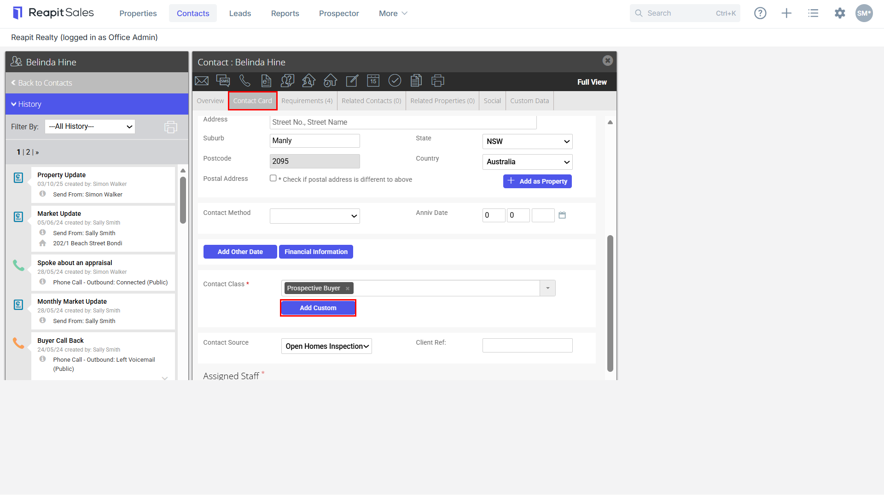Click the email envelope icon in contact toolbar
The image size is (884, 497).
[x=202, y=81]
